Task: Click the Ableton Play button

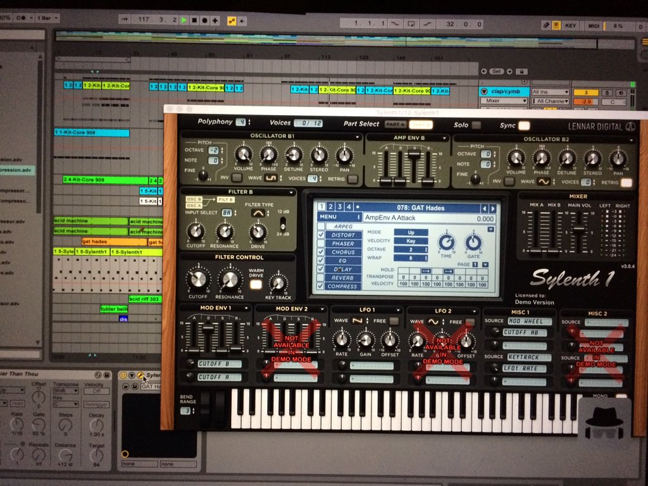Action: (x=184, y=20)
